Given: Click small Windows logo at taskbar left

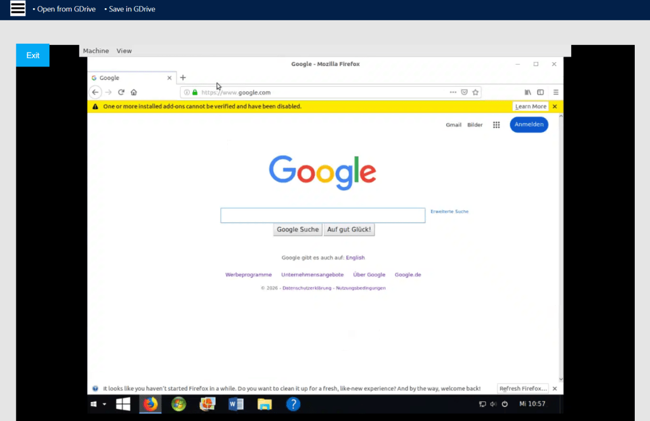Looking at the screenshot, I should point(94,404).
